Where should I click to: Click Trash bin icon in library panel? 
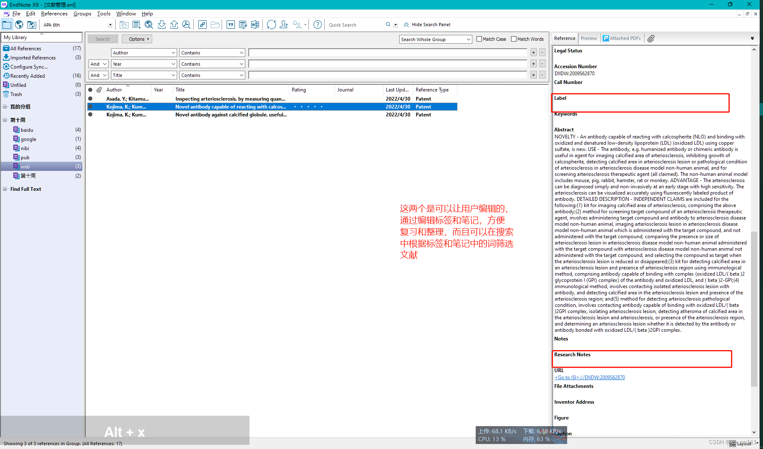[6, 94]
